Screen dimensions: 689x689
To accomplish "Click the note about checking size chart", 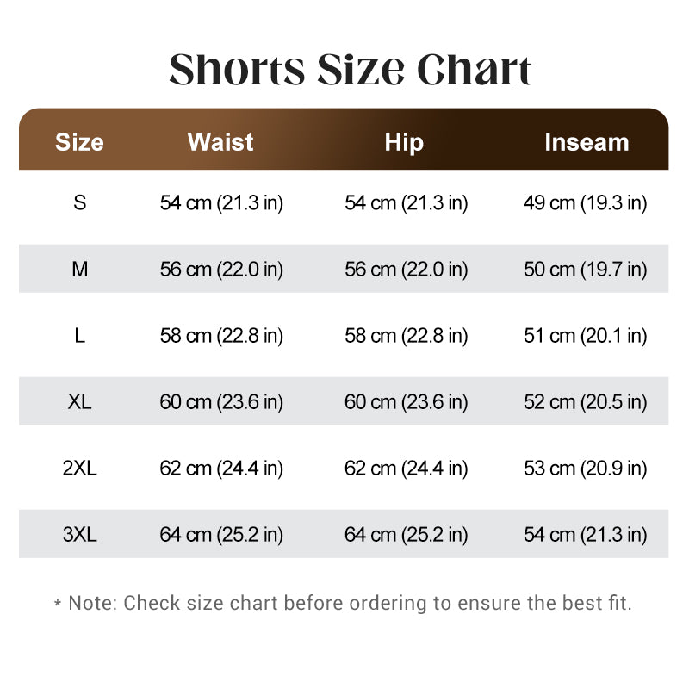I will (x=343, y=604).
